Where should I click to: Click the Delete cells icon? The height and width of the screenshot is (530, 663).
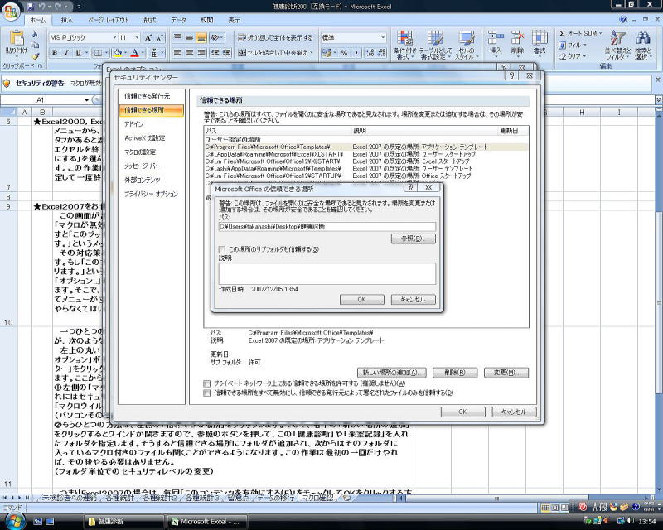point(517,37)
